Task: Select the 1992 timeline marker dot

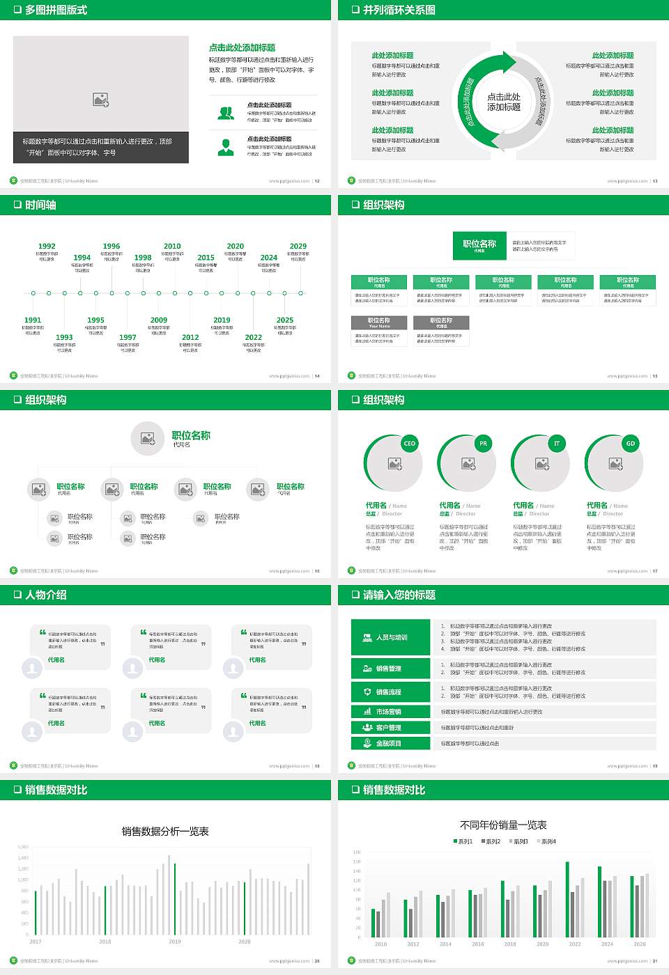Action: 48,293
